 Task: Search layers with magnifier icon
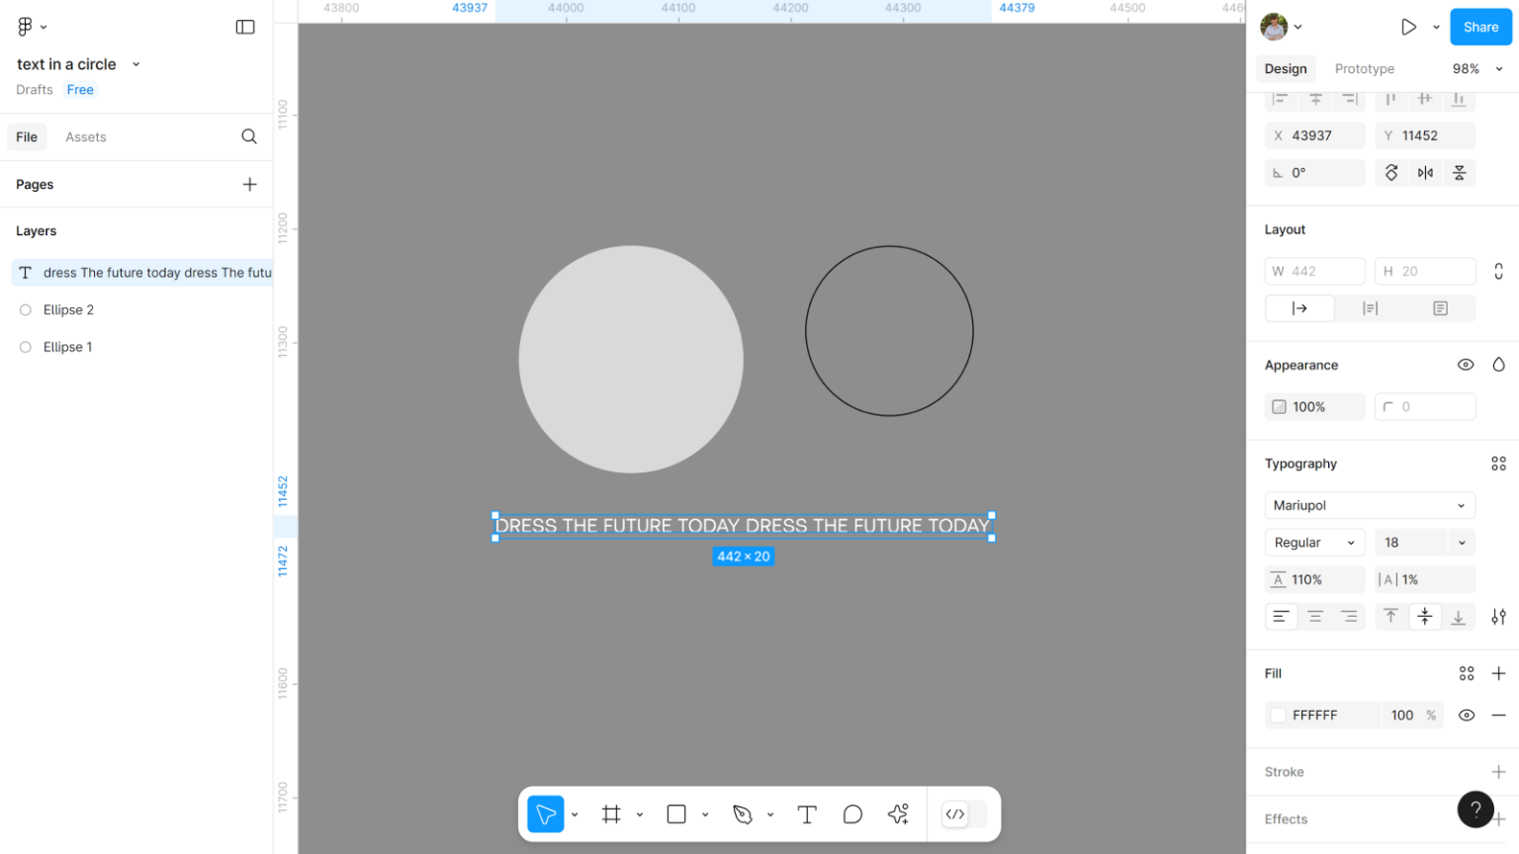249,137
